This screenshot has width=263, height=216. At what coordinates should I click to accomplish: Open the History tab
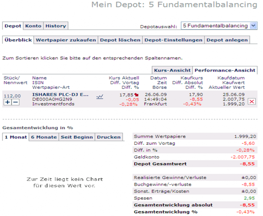[x=56, y=26]
